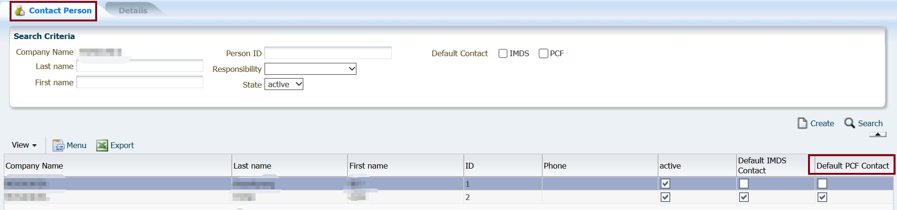Sort by Default PCF Contact column header

pos(853,165)
